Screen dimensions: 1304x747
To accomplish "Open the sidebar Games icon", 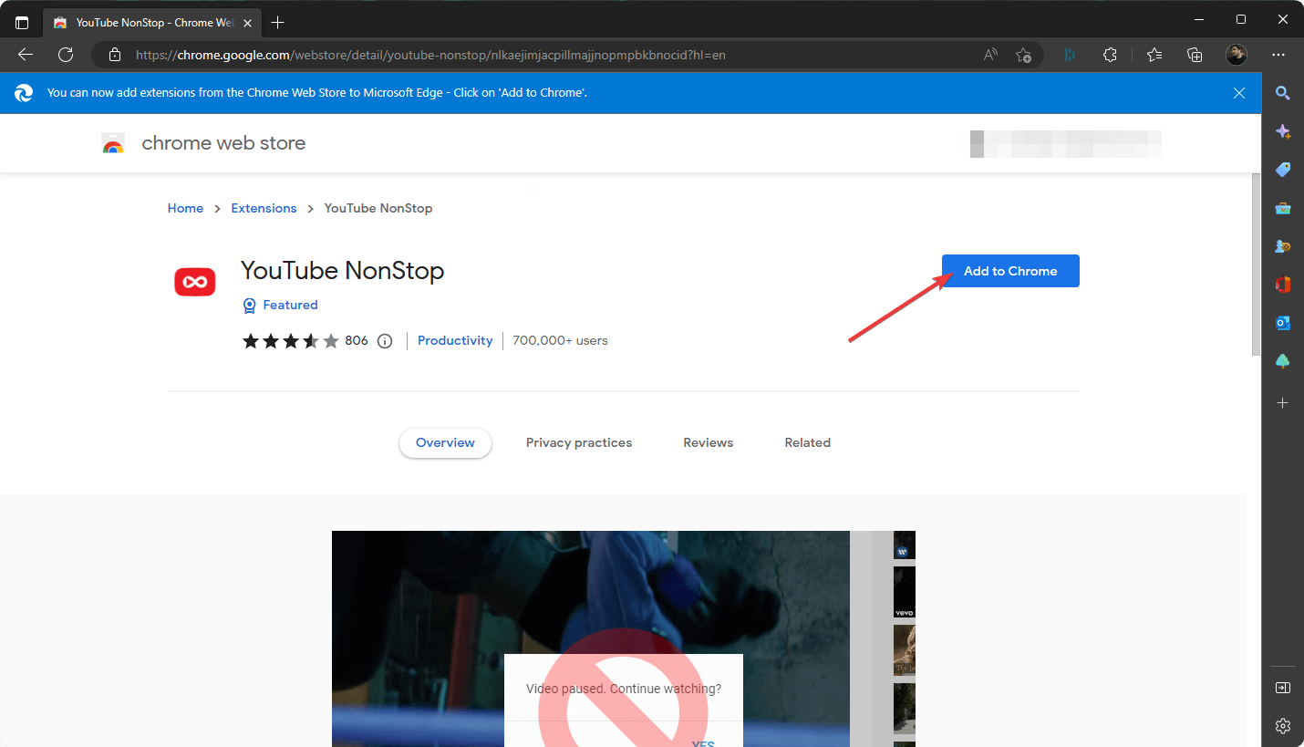I will (x=1283, y=246).
